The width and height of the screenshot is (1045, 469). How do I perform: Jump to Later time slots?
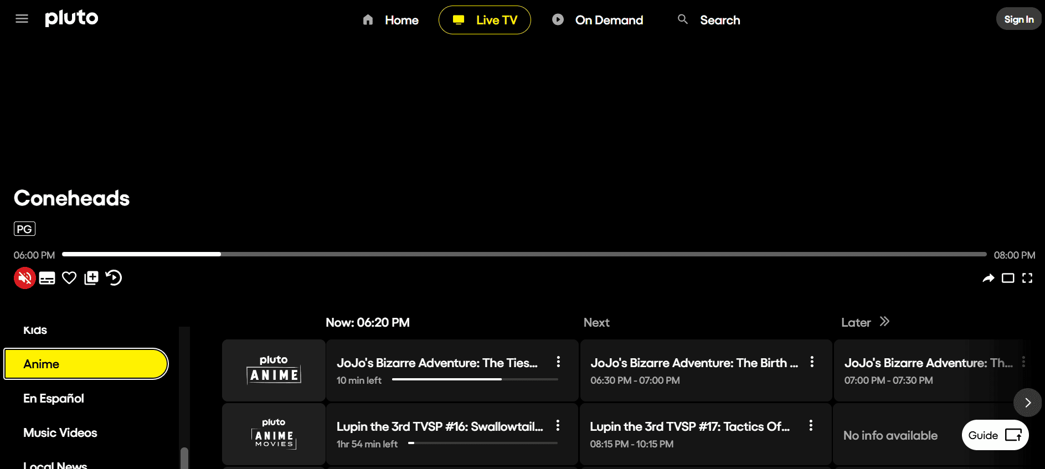pyautogui.click(x=866, y=322)
